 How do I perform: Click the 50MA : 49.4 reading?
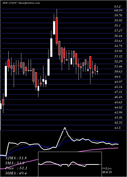coord(16,173)
